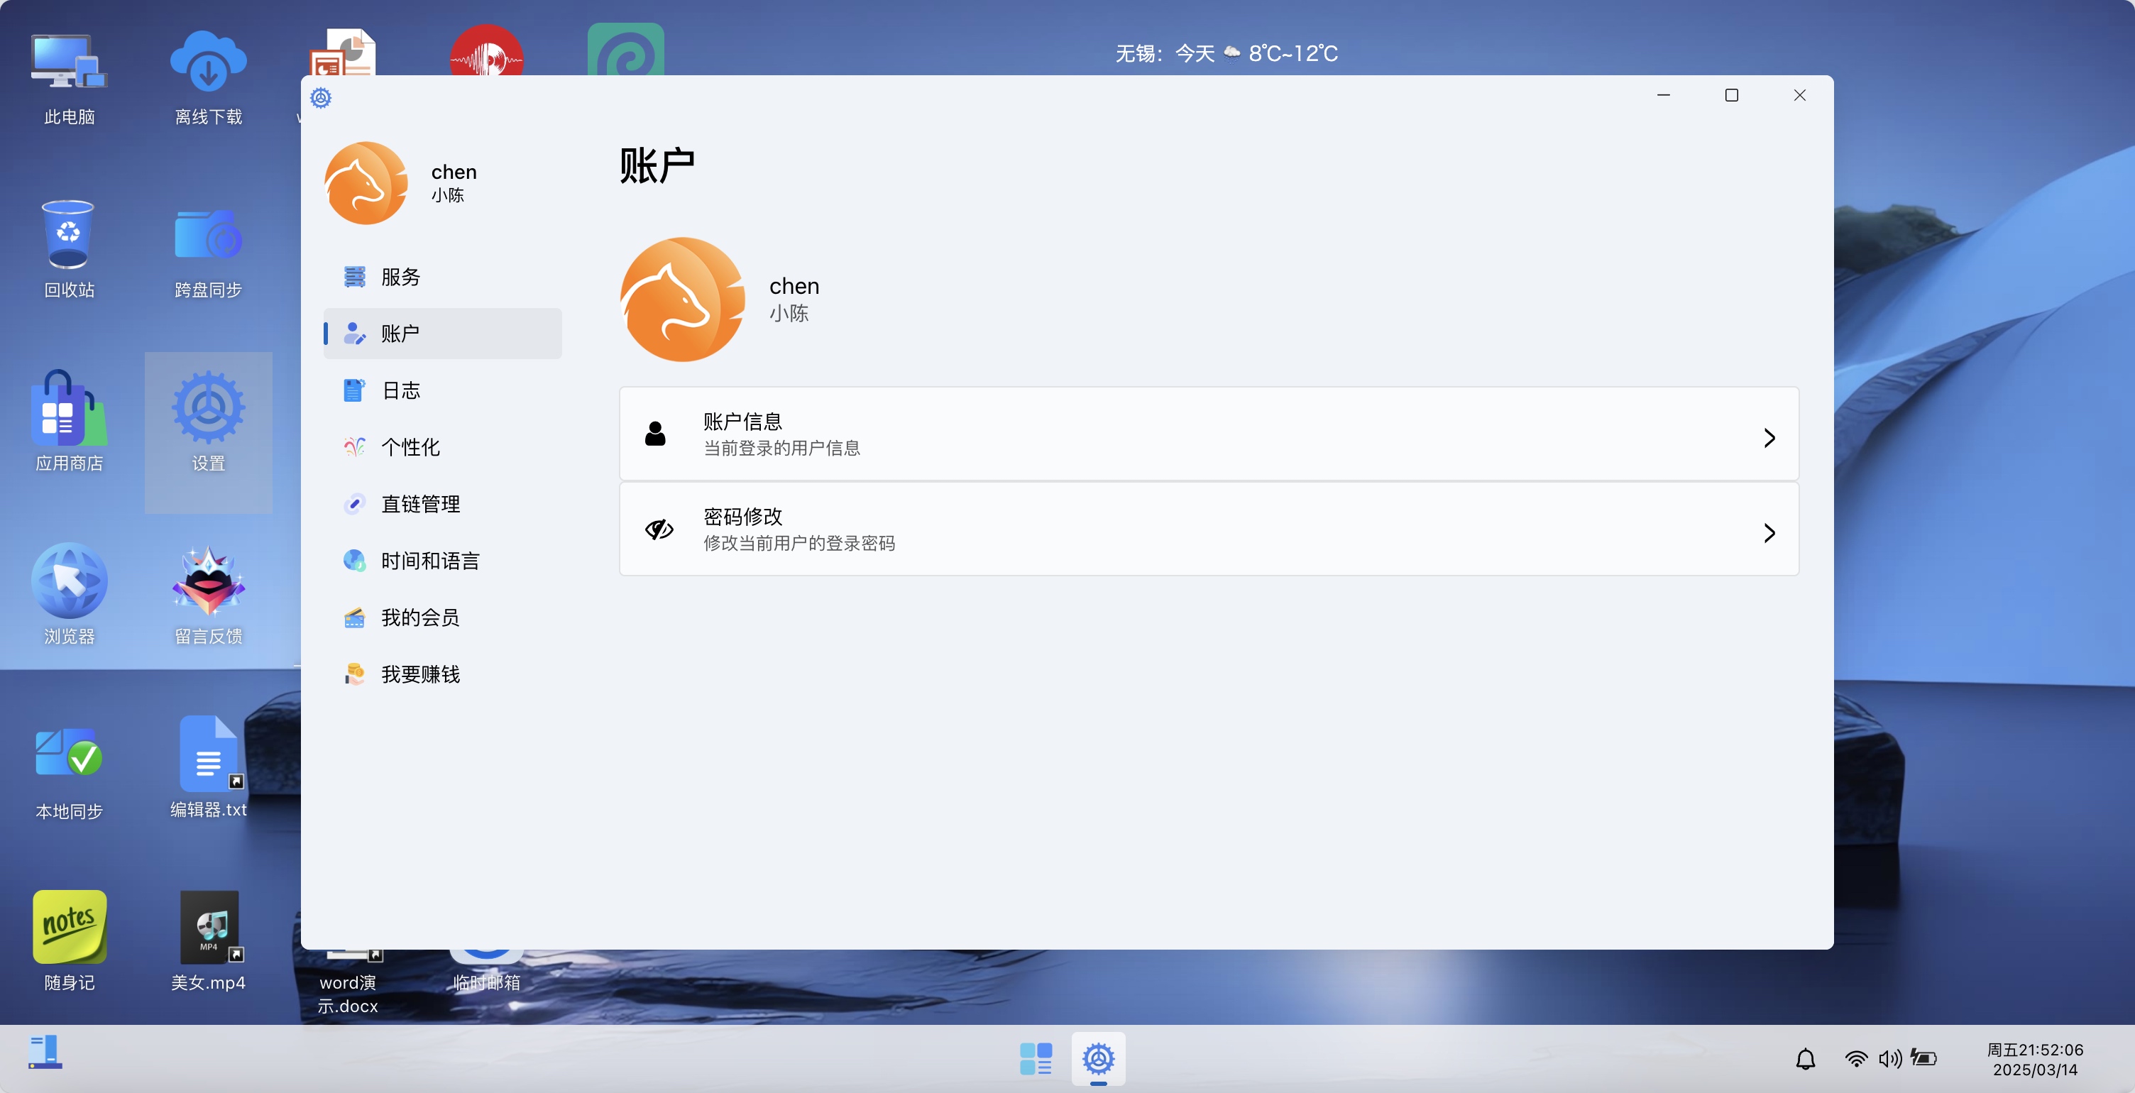Screen dimensions: 2135x1093
Task: Expand the 密码修改 row chevron
Action: pyautogui.click(x=1769, y=533)
